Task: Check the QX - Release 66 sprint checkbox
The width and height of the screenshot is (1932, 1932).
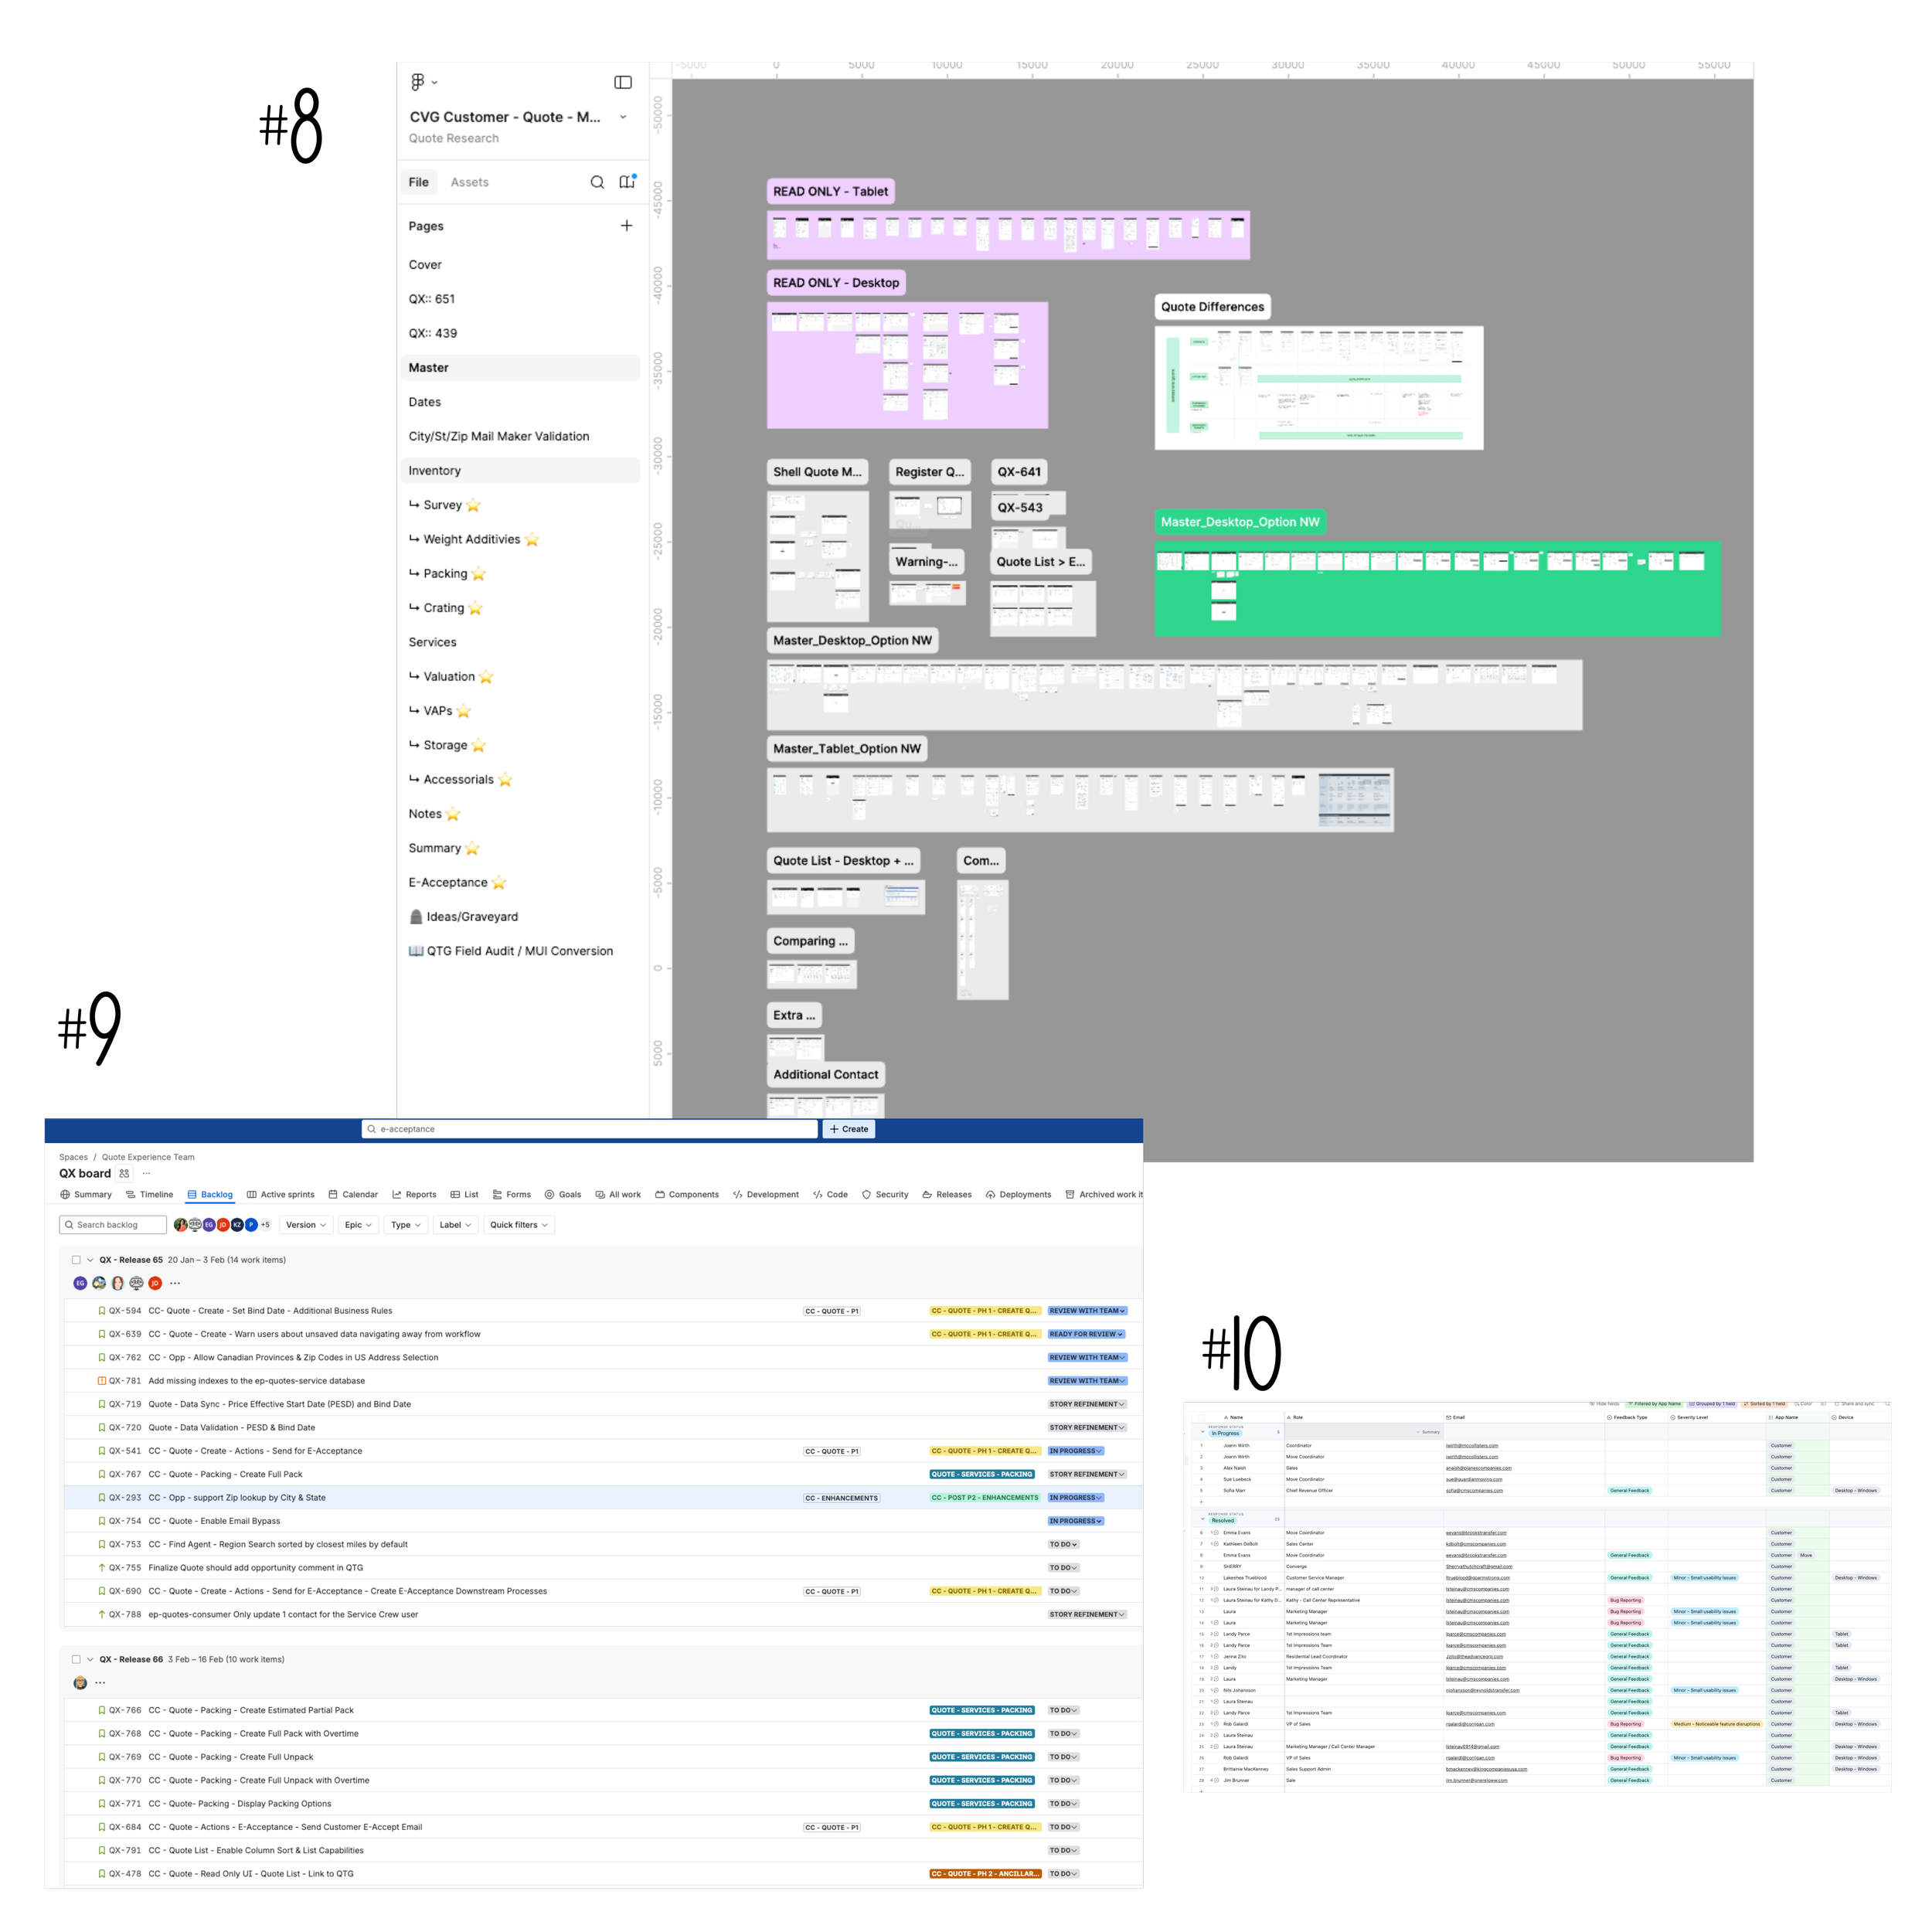Action: pos(76,1659)
